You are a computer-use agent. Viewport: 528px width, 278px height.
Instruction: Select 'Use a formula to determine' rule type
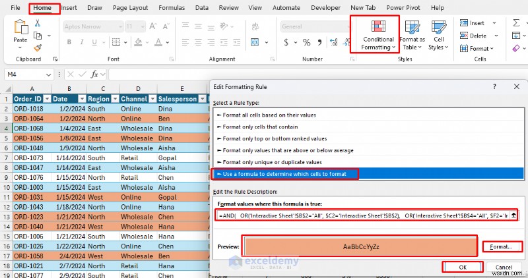[x=368, y=174]
